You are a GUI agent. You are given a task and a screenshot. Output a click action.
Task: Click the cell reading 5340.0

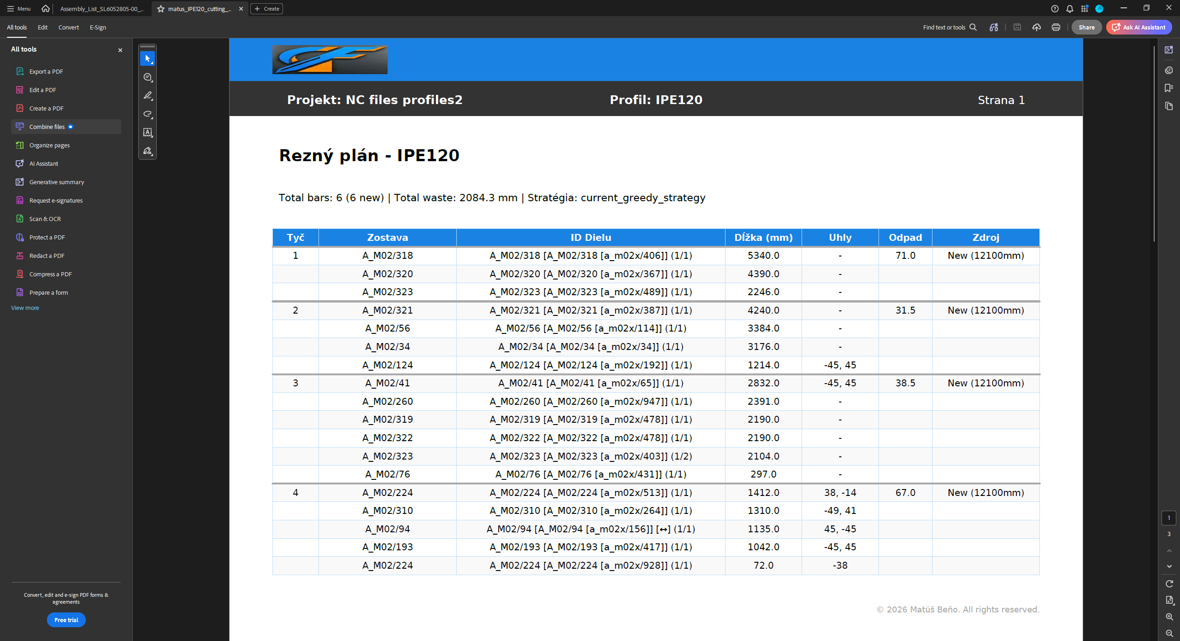click(763, 256)
